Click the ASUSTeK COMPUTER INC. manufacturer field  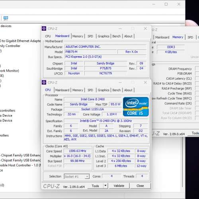tap(105, 47)
